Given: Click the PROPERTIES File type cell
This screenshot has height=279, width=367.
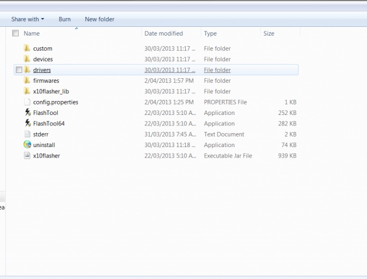Looking at the screenshot, I should click(226, 102).
